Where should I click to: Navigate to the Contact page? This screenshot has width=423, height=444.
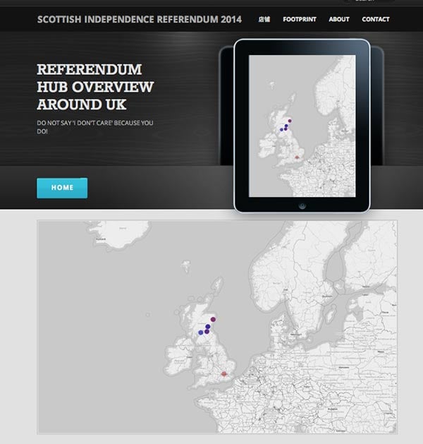coord(375,19)
